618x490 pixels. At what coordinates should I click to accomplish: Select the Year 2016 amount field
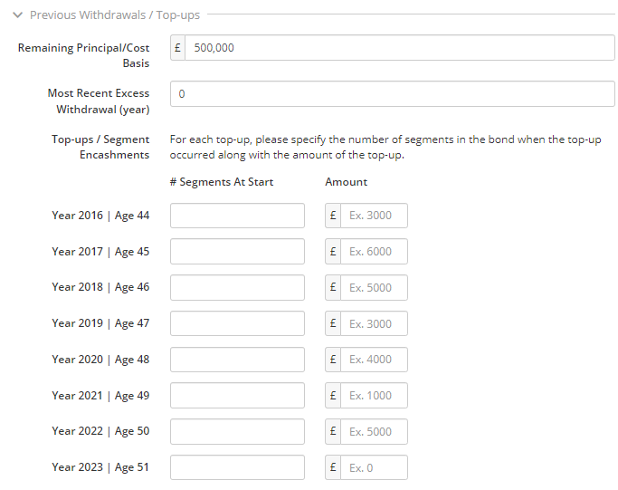point(374,216)
